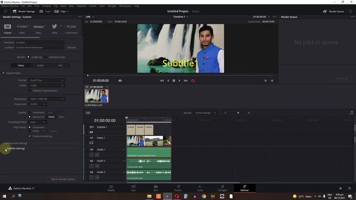This screenshot has width=356, height=200.
Task: Mute the Audio 3 track
Action: click(97, 177)
